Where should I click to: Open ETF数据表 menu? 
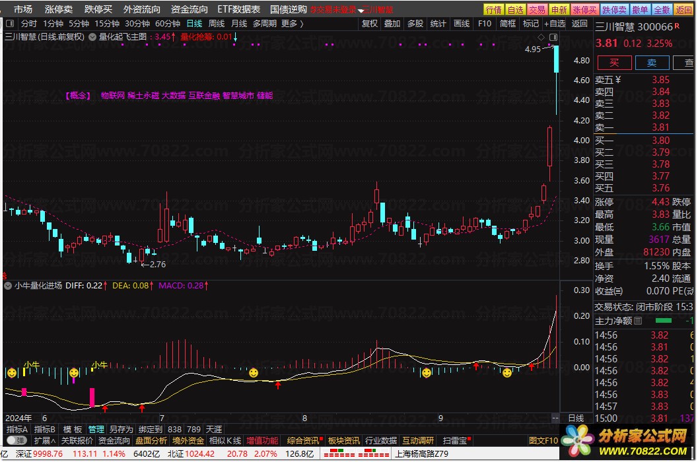coord(238,9)
